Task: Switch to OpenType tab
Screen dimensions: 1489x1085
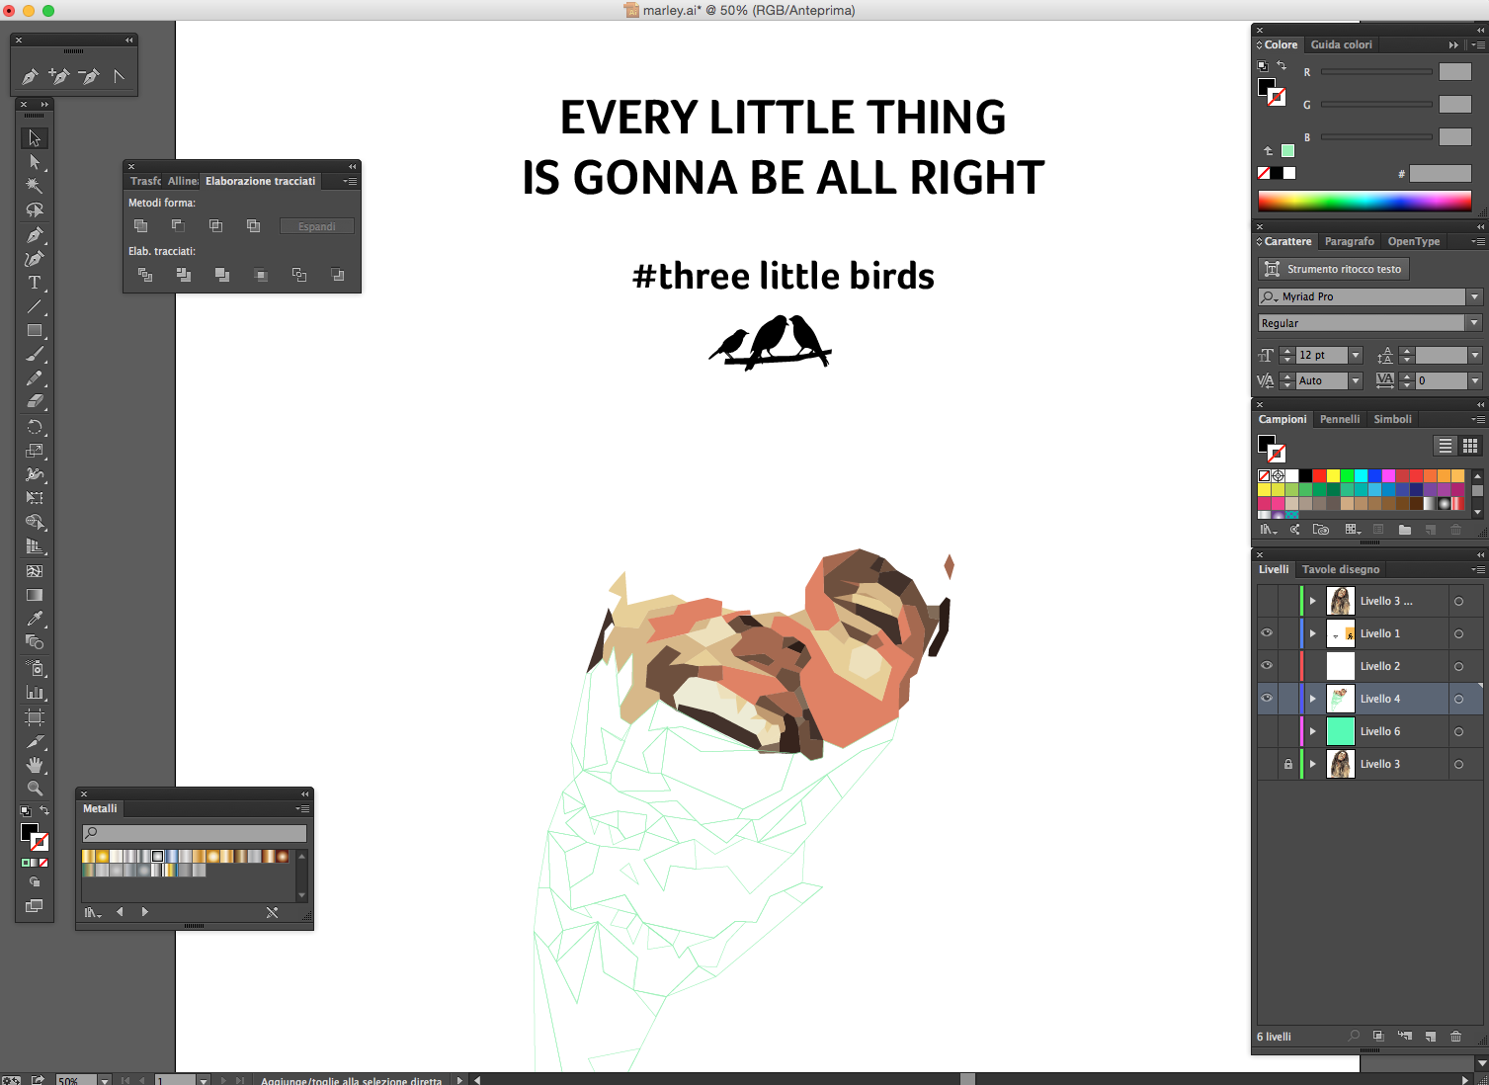Action: click(x=1413, y=241)
